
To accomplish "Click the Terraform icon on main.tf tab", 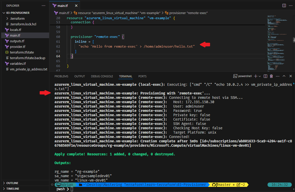I will click(54, 6).
